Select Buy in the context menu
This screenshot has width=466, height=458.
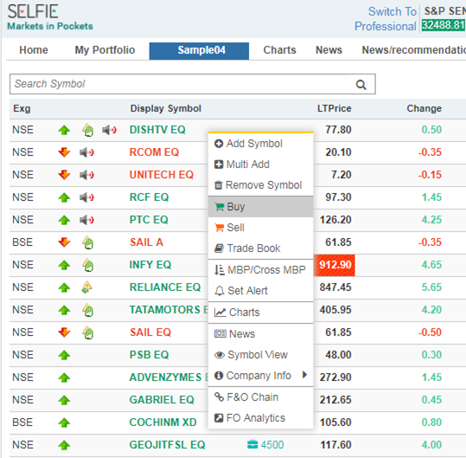pyautogui.click(x=260, y=207)
